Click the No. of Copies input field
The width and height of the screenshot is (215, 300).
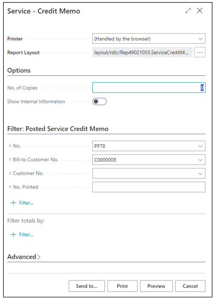coord(149,87)
